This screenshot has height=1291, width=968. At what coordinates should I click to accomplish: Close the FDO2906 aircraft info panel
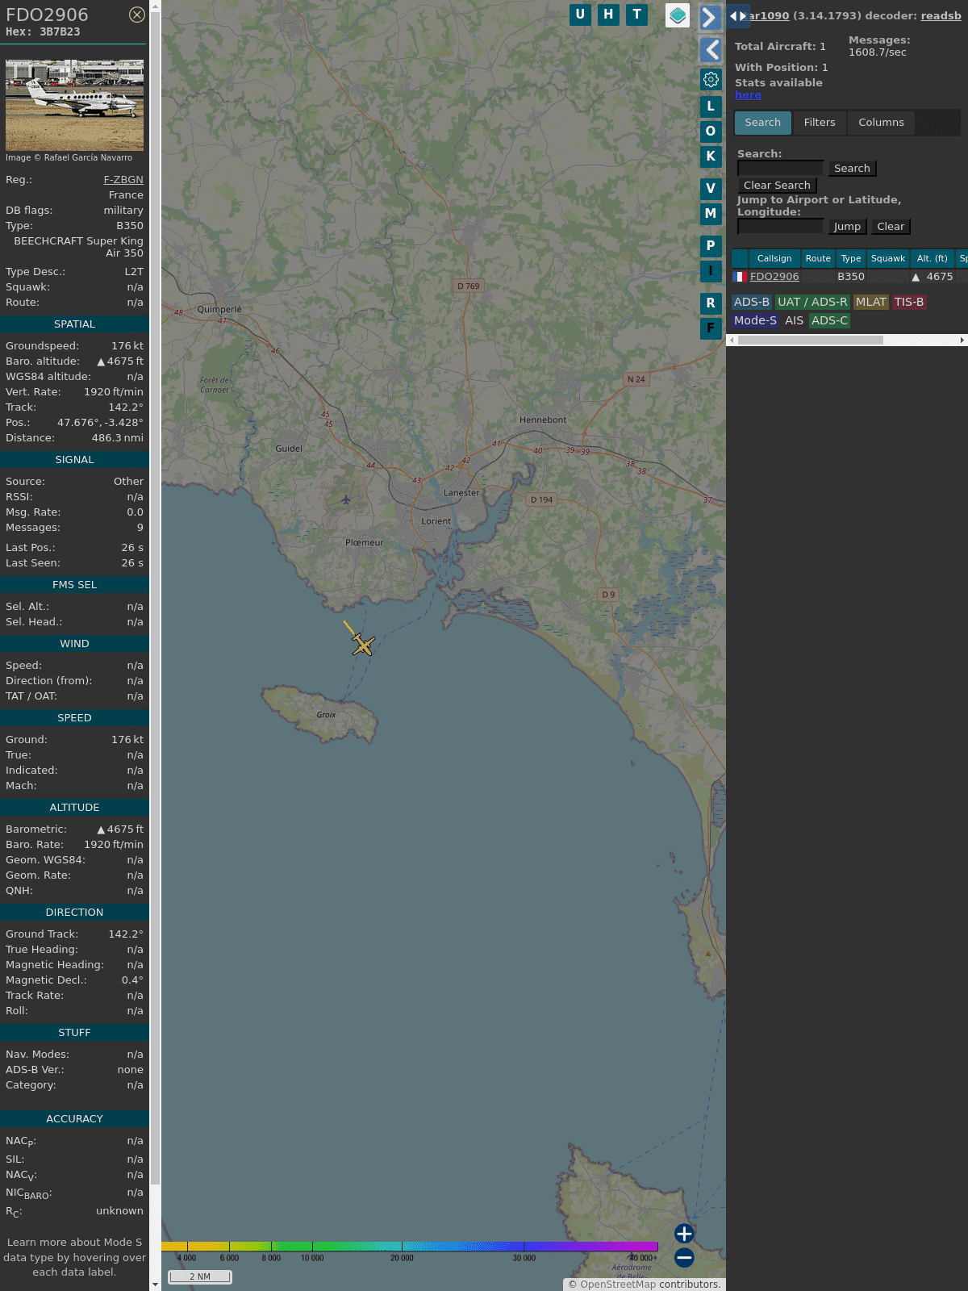pos(137,15)
